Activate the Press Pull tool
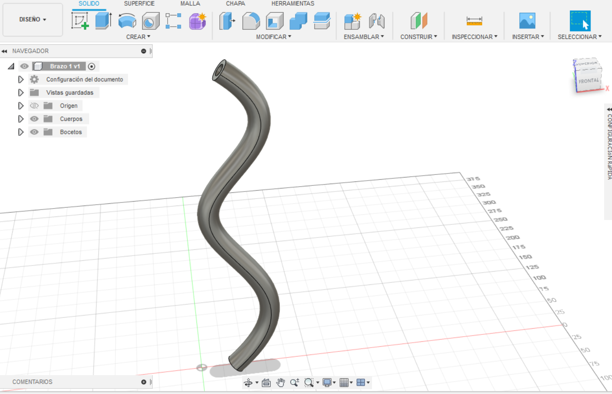The height and width of the screenshot is (394, 612). 226,20
